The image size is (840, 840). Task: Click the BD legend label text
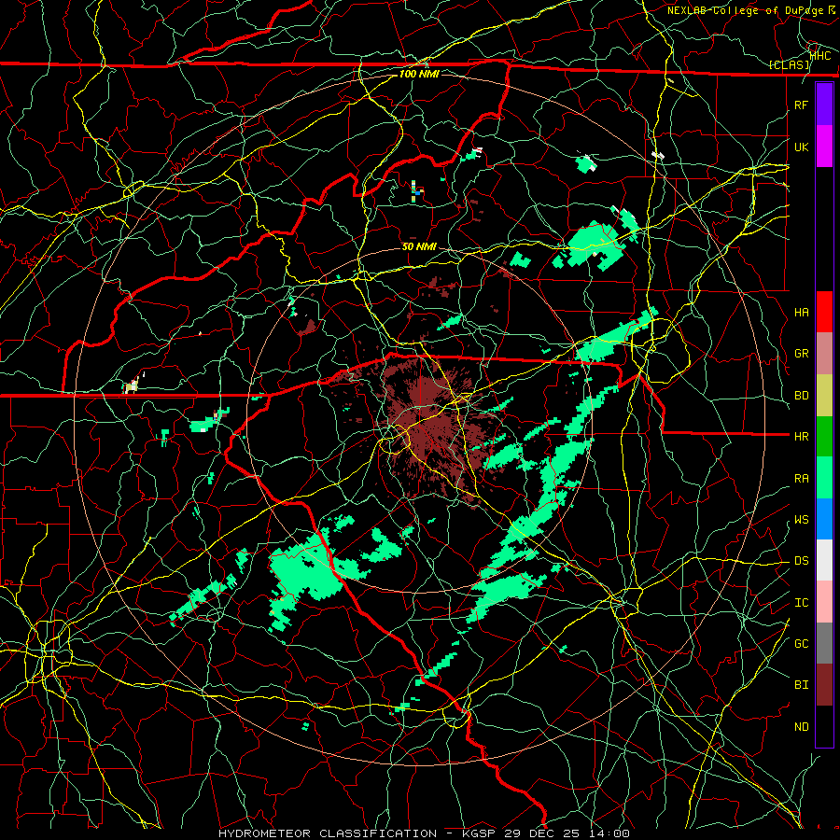click(801, 396)
